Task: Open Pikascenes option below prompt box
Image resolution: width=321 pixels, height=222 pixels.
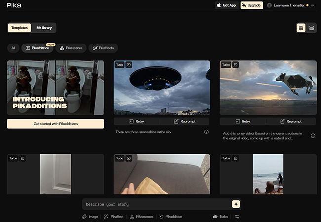Action: point(142,217)
